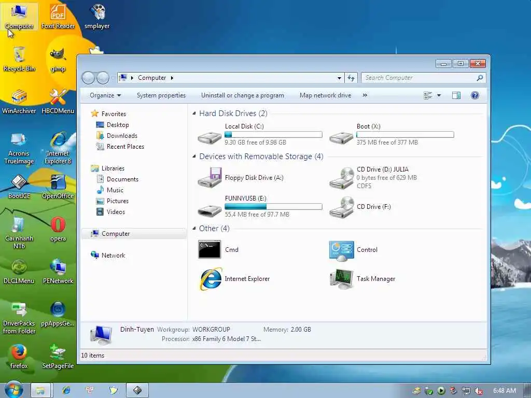Click the address bar refresh button
Image resolution: width=531 pixels, height=398 pixels.
[351, 78]
